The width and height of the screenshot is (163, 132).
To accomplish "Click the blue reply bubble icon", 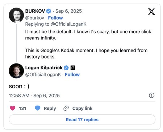I will click(x=38, y=108).
